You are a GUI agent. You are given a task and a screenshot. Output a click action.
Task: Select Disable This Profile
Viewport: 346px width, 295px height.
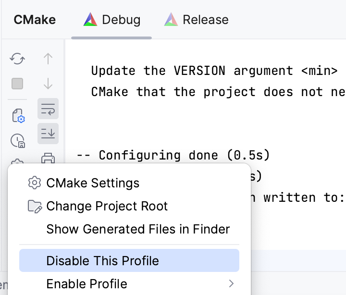pyautogui.click(x=102, y=261)
